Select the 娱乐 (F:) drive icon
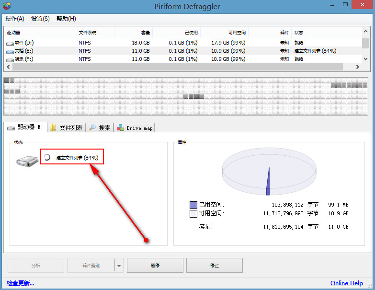Screen dimensions: 375x290 (10, 60)
